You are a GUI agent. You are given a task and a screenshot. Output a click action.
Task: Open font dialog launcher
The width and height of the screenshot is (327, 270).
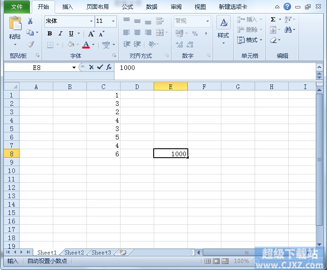(x=114, y=55)
